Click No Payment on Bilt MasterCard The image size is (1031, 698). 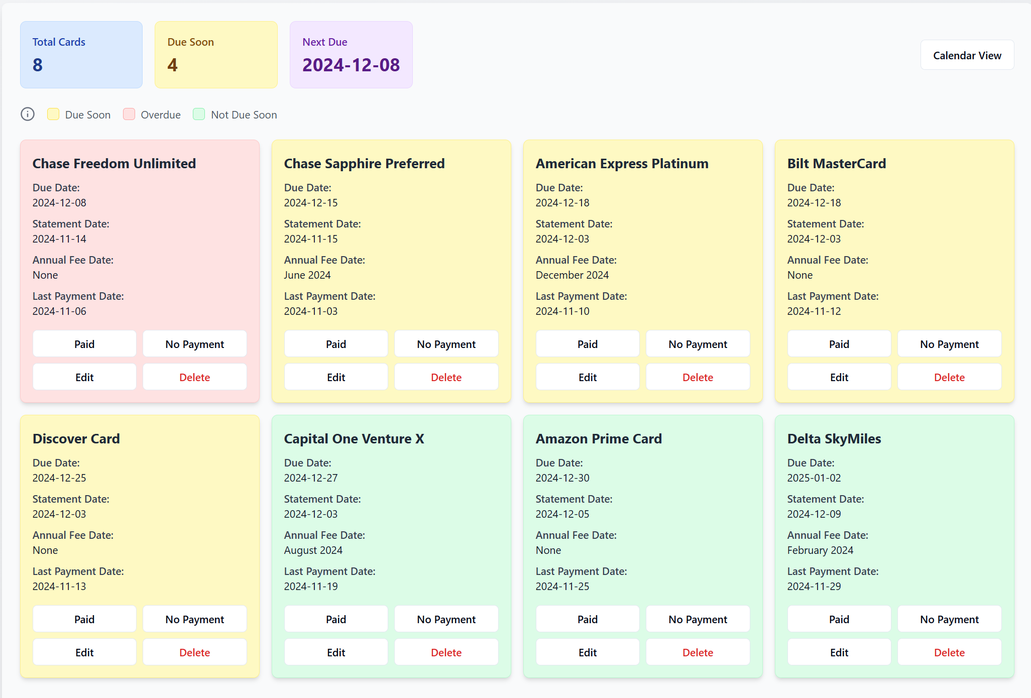pos(950,344)
